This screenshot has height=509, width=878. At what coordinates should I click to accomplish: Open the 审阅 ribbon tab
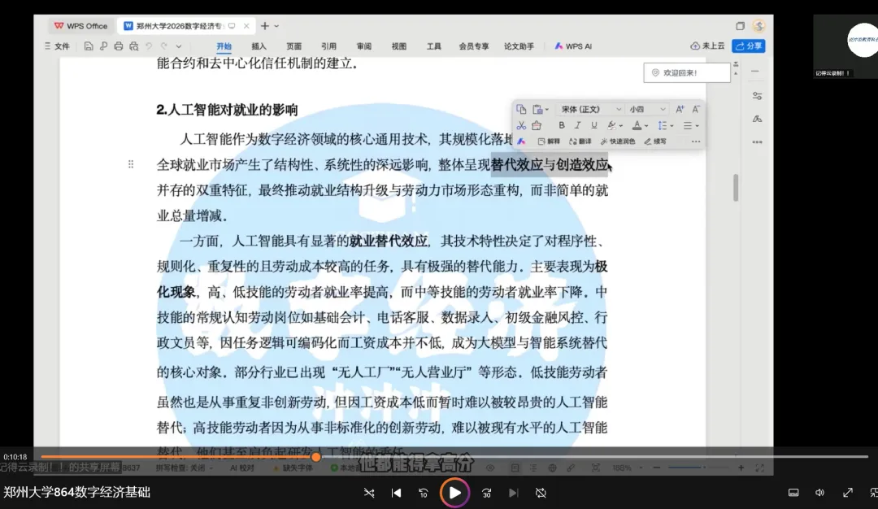point(364,46)
